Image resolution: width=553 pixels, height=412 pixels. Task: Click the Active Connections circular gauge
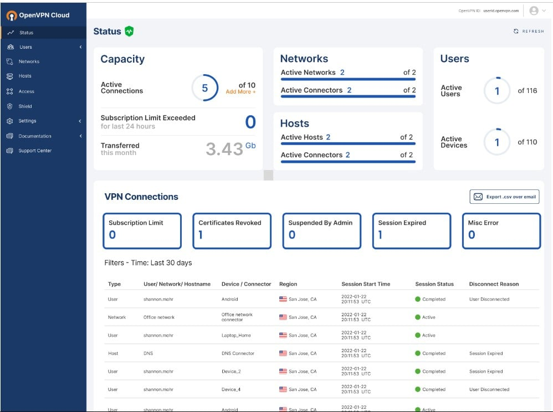click(x=205, y=87)
